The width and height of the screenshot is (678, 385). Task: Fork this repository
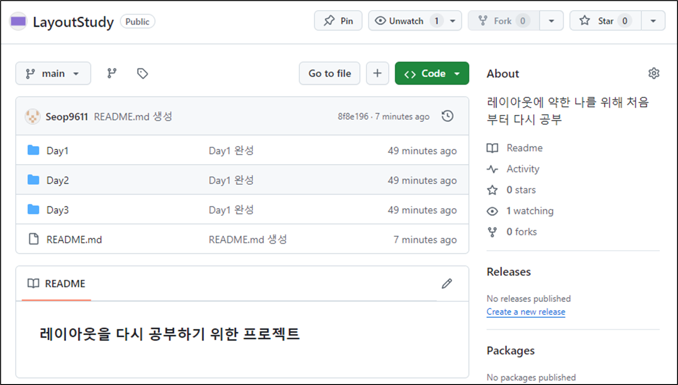point(503,21)
